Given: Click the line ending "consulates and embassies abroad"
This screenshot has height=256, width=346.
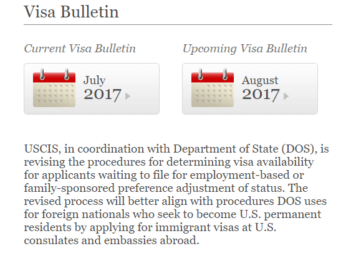Looking at the screenshot, I should (112, 240).
